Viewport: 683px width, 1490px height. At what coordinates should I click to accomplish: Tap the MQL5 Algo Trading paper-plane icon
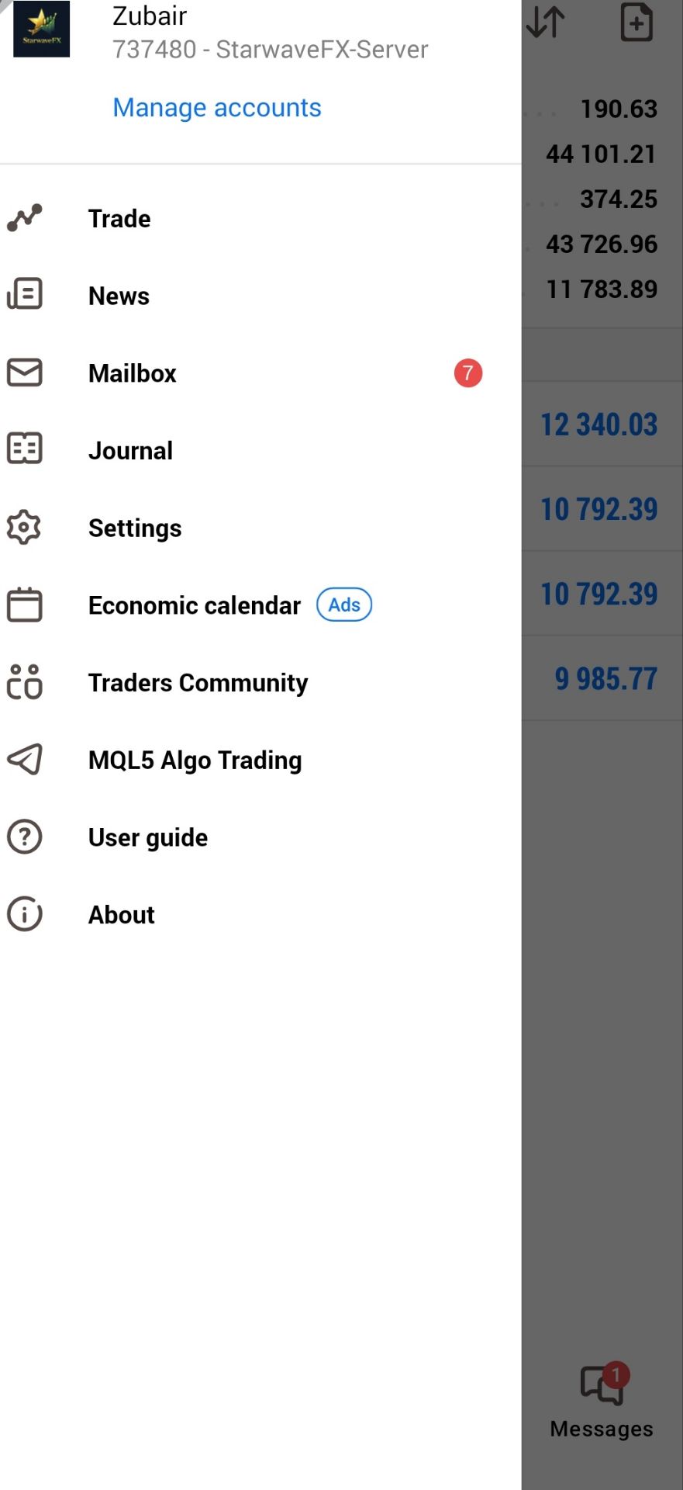[24, 759]
